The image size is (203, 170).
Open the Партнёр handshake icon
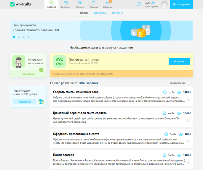[x=80, y=2]
